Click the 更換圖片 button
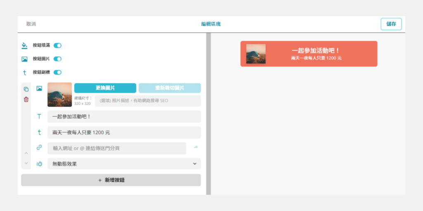The height and width of the screenshot is (211, 423). (x=105, y=88)
